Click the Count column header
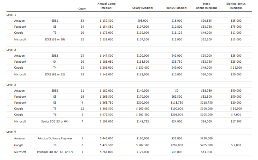The height and width of the screenshot is (160, 258). point(82,9)
